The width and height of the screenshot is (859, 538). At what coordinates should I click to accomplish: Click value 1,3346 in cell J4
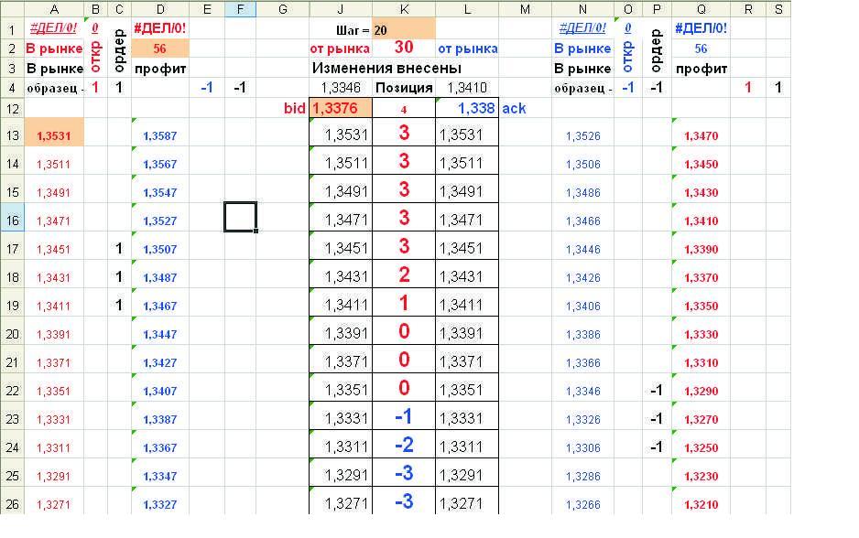[340, 88]
